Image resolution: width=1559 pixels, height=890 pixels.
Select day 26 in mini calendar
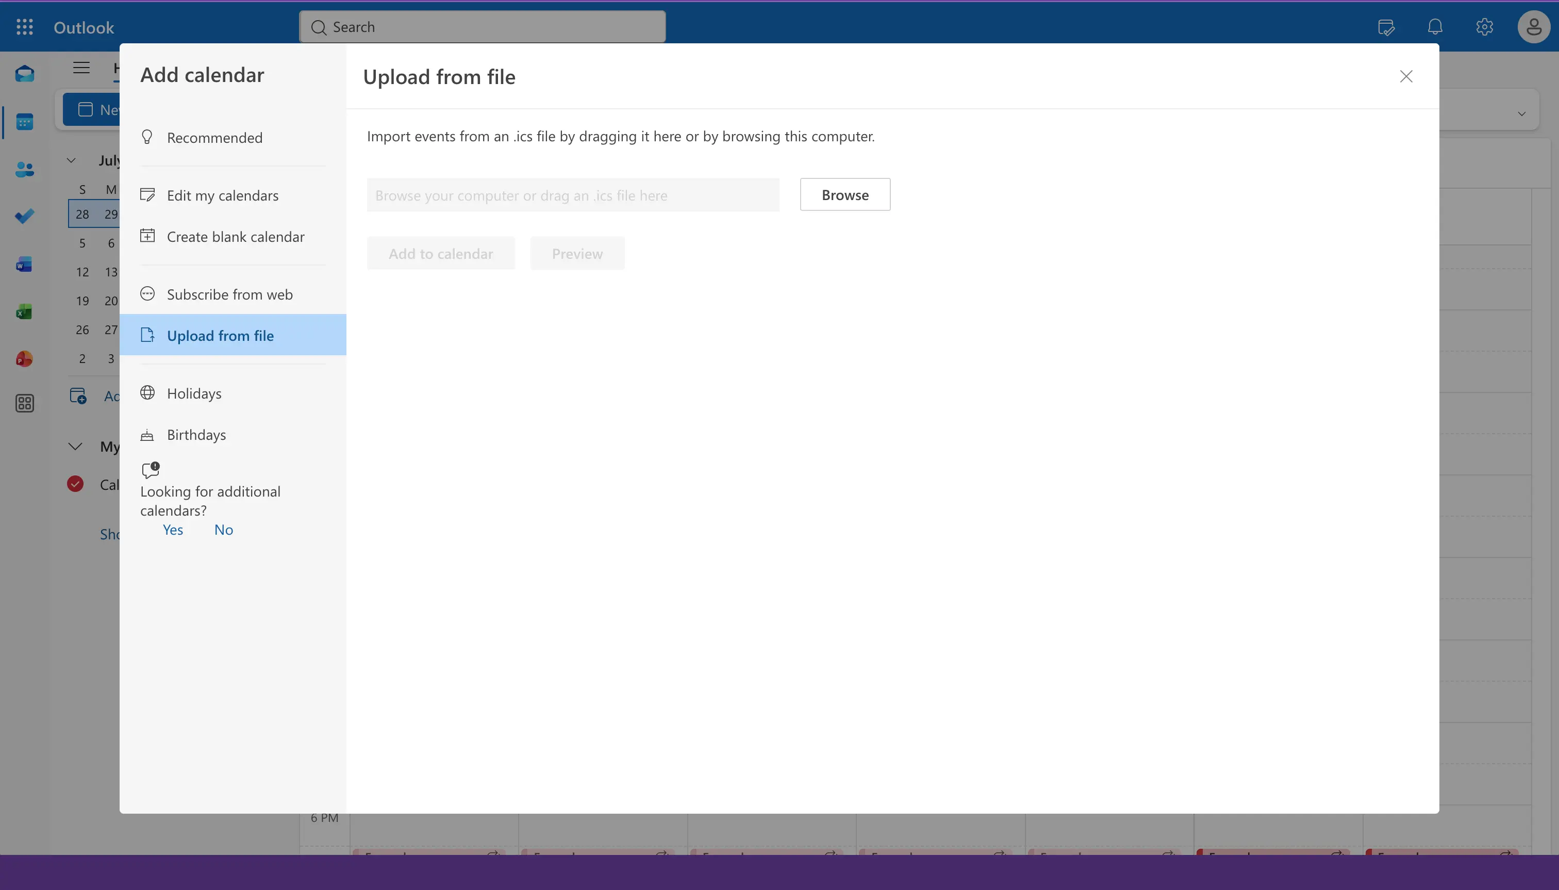click(82, 329)
